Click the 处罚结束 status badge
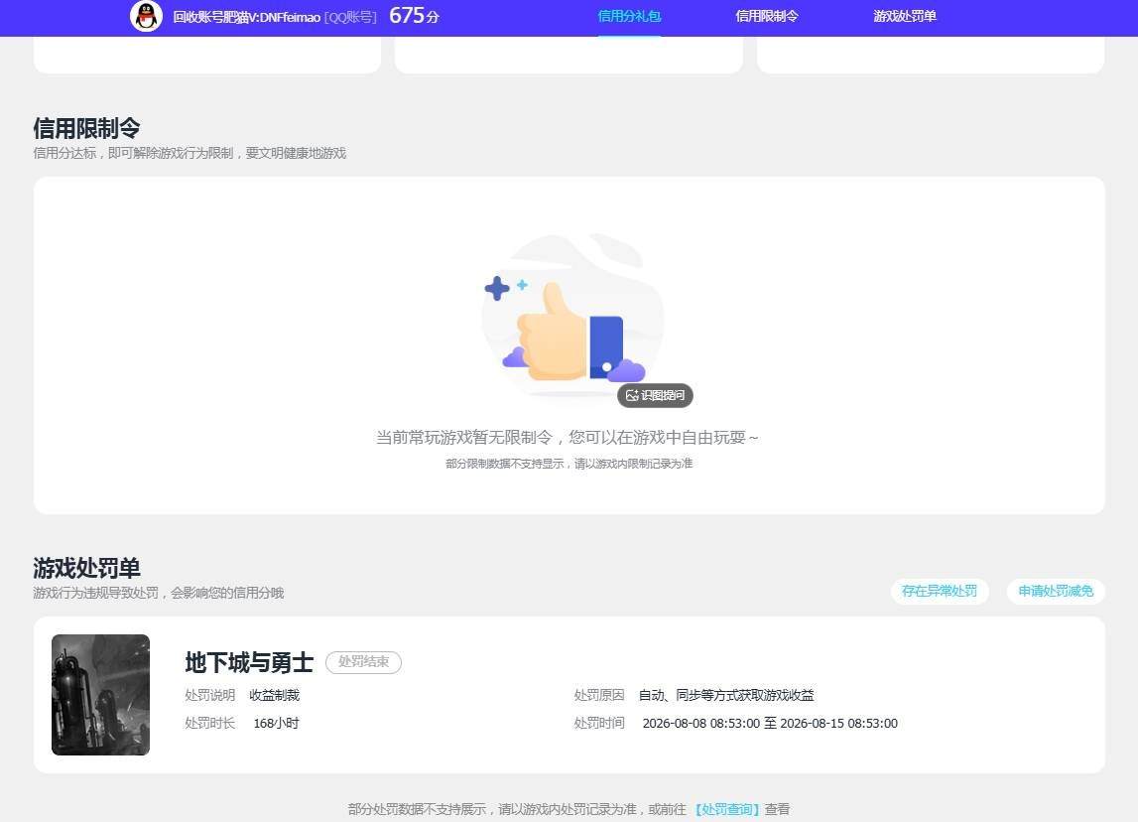Image resolution: width=1138 pixels, height=822 pixels. 363,662
